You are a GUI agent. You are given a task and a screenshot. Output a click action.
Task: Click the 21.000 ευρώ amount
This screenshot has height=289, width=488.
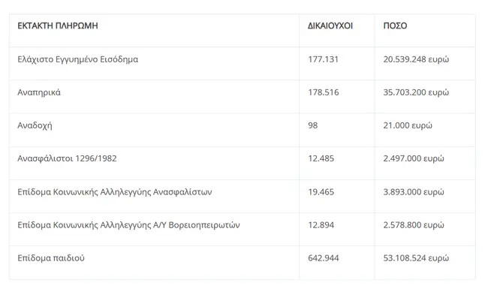[x=408, y=125]
